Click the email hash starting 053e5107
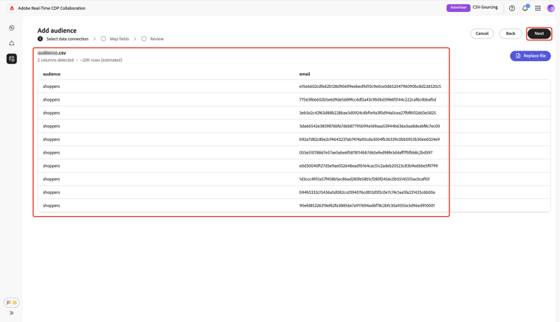The image size is (560, 322). [x=366, y=153]
